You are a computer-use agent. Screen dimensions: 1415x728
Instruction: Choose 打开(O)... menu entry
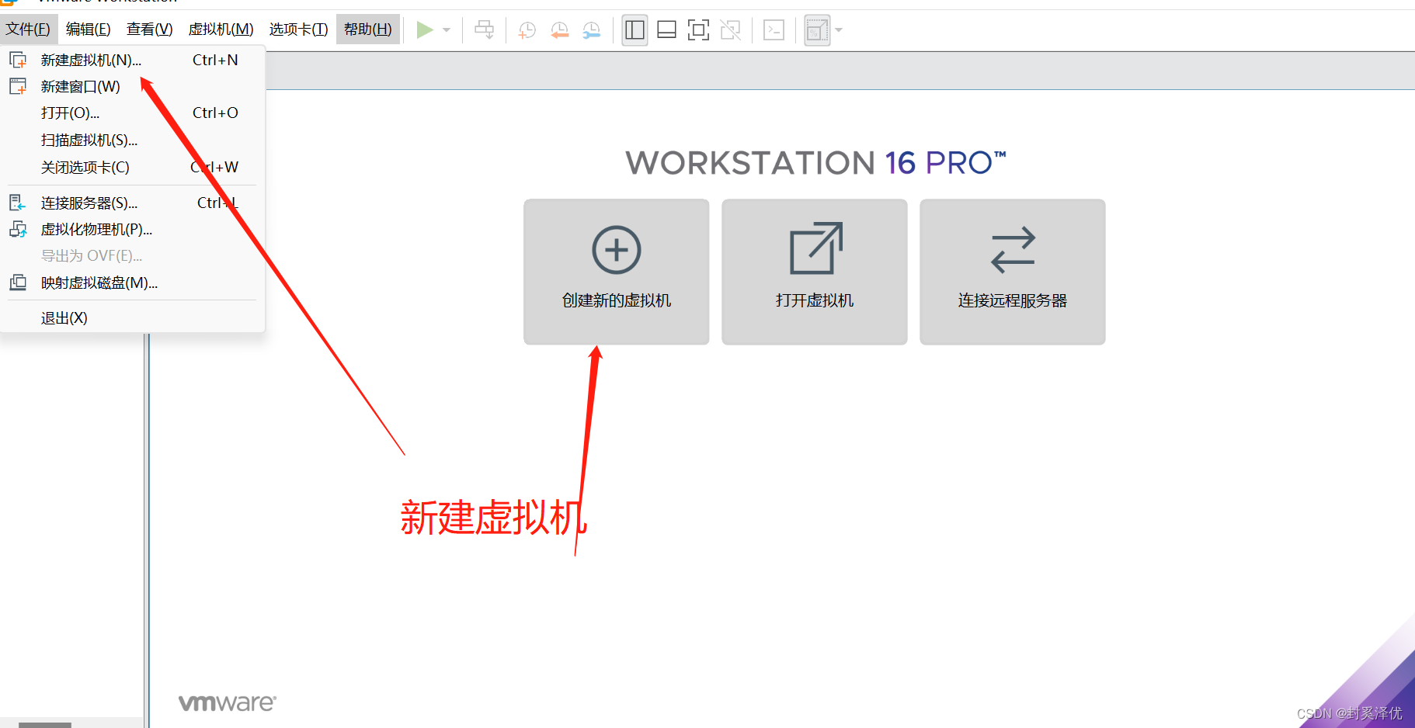[x=133, y=113]
